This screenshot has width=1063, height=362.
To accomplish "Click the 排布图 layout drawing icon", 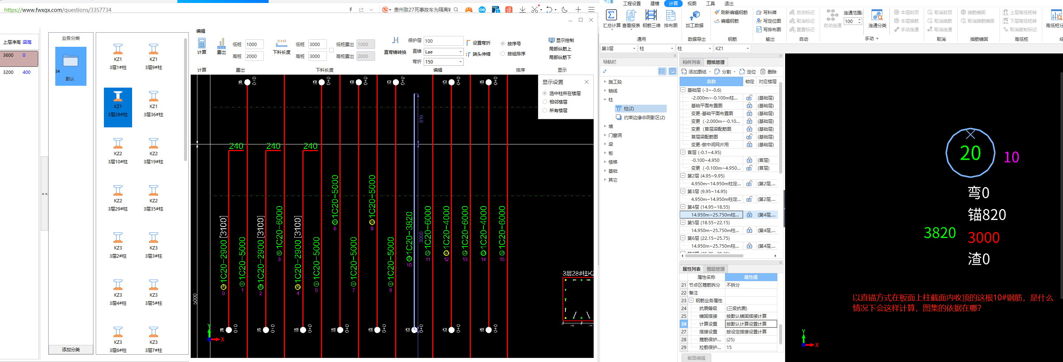I will tap(670, 15).
